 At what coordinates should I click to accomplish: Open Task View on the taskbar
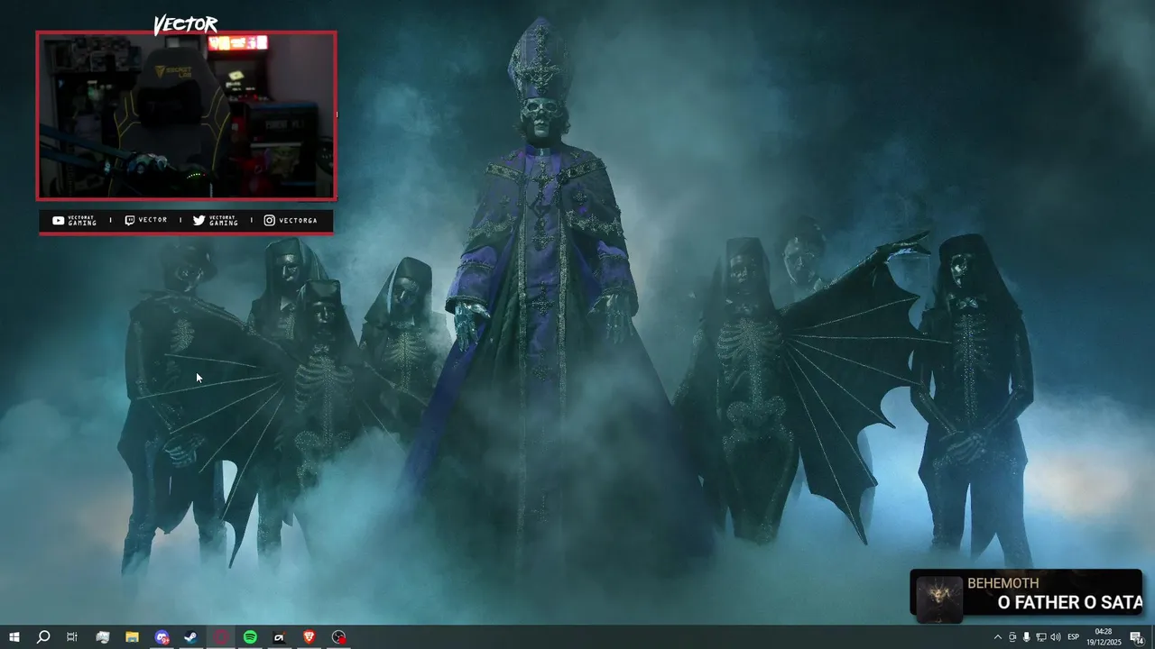tap(72, 637)
